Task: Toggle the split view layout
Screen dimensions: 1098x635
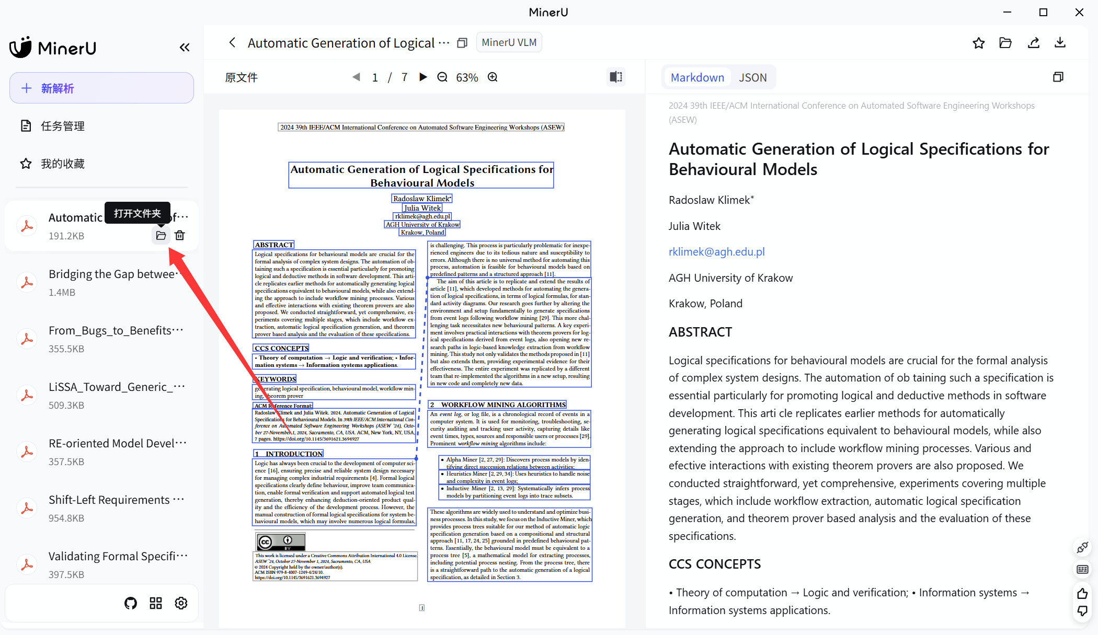Action: (x=616, y=77)
